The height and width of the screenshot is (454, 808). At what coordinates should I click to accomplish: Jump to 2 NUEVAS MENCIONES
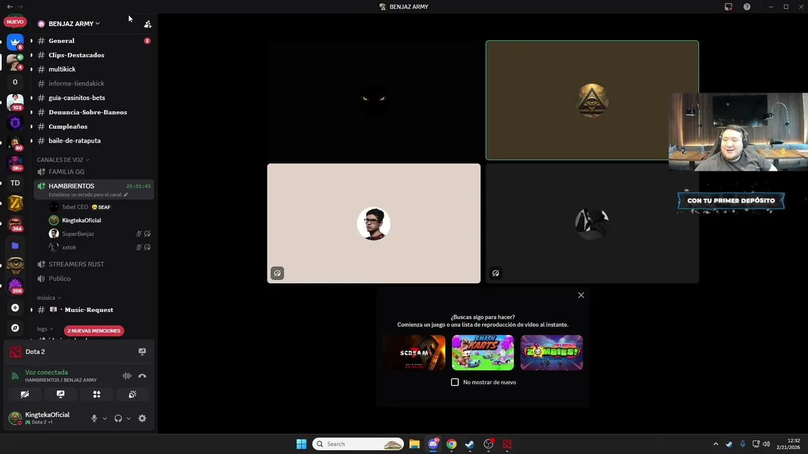pyautogui.click(x=93, y=330)
